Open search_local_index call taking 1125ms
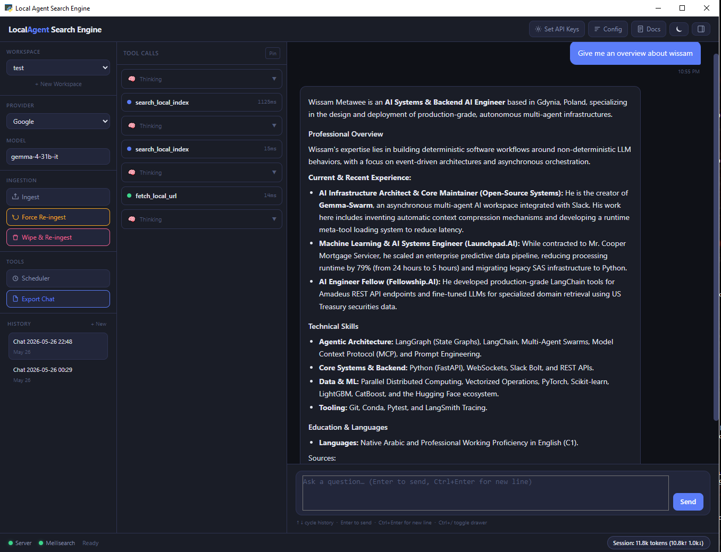Viewport: 721px width, 552px height. coord(202,102)
